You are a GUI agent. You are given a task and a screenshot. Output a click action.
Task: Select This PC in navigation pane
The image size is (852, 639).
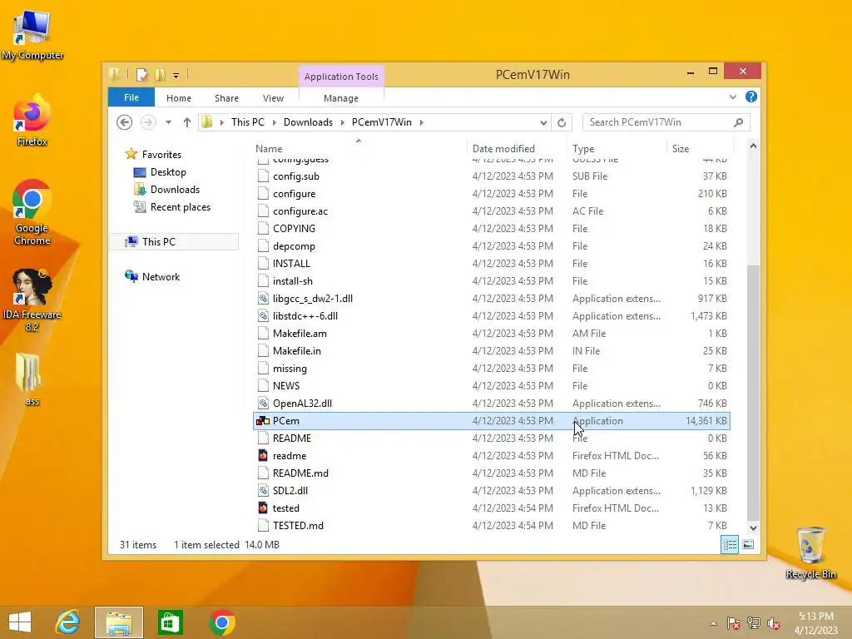(174, 242)
